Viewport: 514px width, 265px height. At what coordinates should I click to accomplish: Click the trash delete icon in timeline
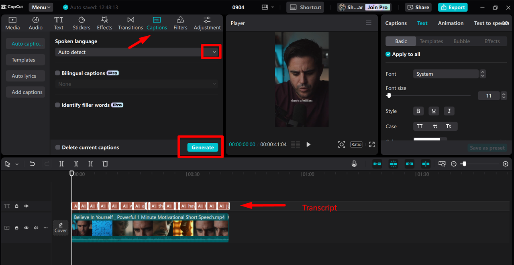[x=105, y=164]
